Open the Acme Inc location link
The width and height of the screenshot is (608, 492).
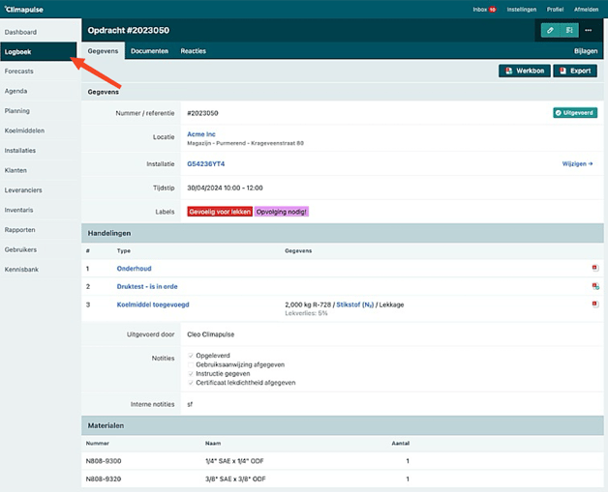[202, 134]
